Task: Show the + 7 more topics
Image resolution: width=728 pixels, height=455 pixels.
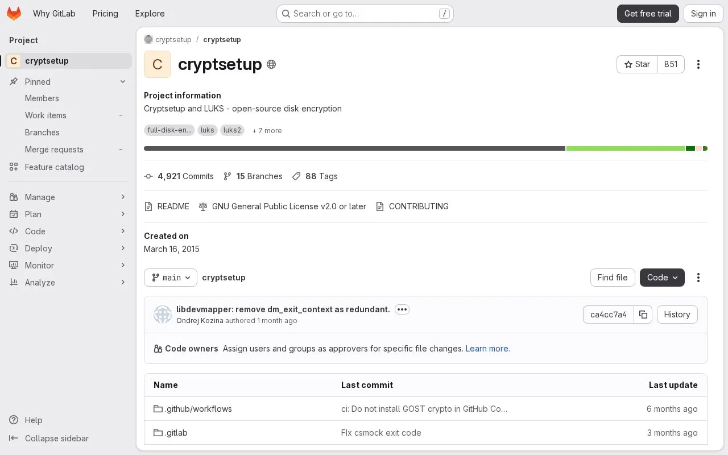Action: pyautogui.click(x=267, y=131)
